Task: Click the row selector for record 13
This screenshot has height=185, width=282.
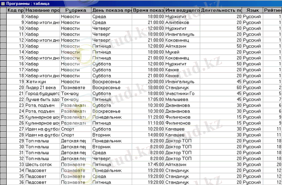Action: pos(3,46)
